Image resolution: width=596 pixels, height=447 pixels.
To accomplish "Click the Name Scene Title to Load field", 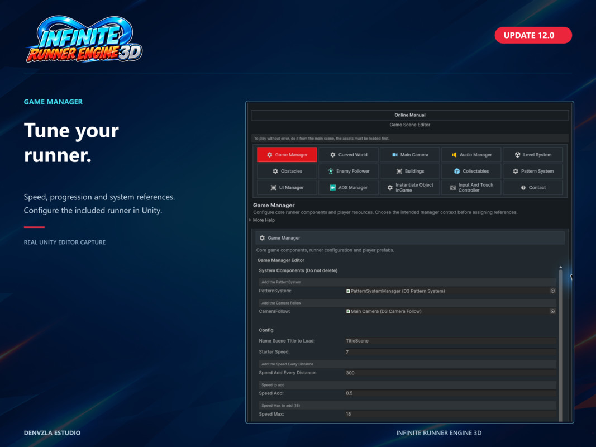I will pyautogui.click(x=450, y=341).
